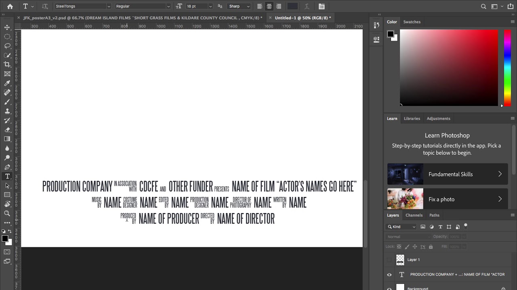Image resolution: width=517 pixels, height=290 pixels.
Task: Select the Gradient tool
Action: (7, 139)
